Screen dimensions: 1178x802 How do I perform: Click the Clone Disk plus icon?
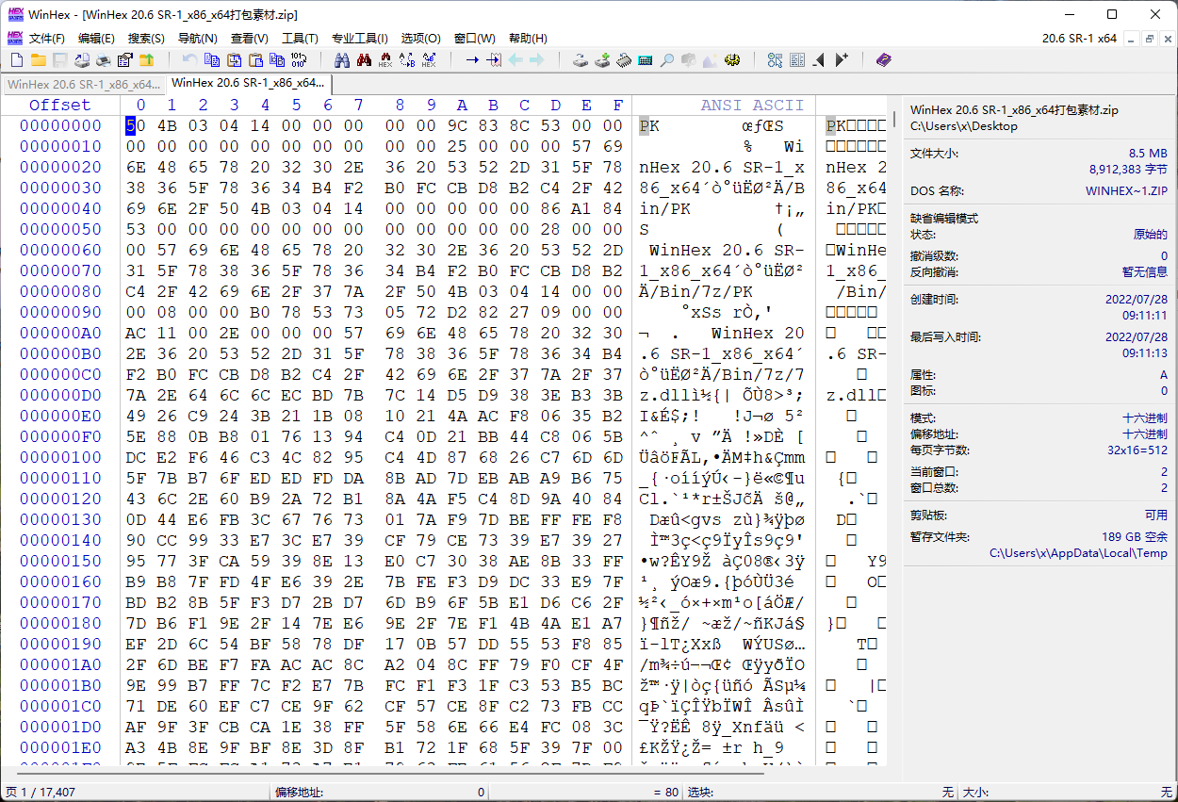point(602,60)
